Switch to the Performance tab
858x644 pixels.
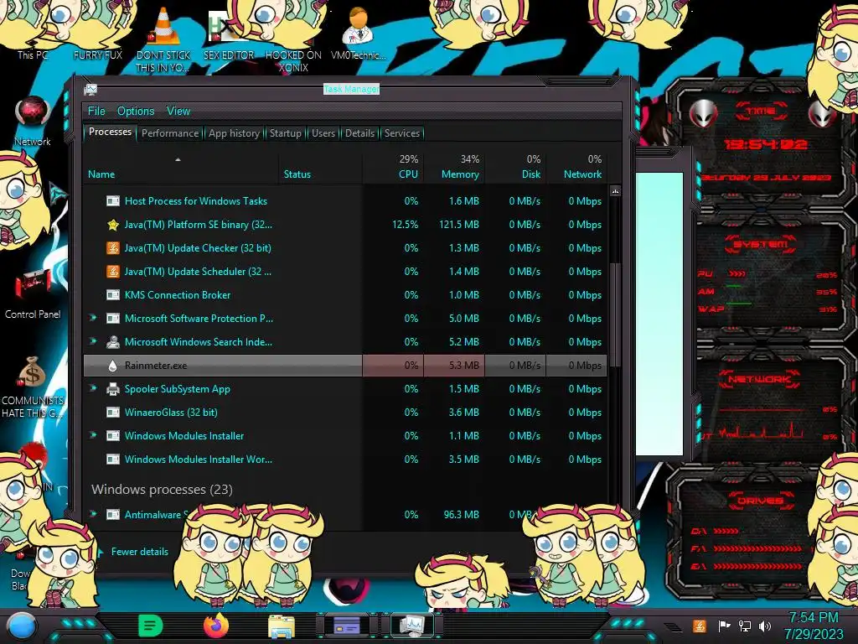169,133
